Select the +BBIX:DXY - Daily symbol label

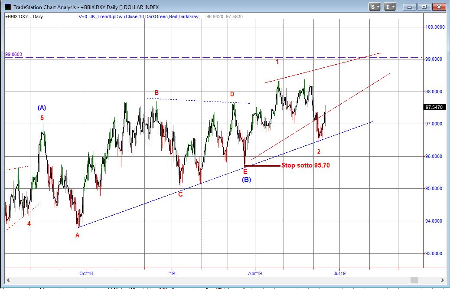(x=24, y=16)
